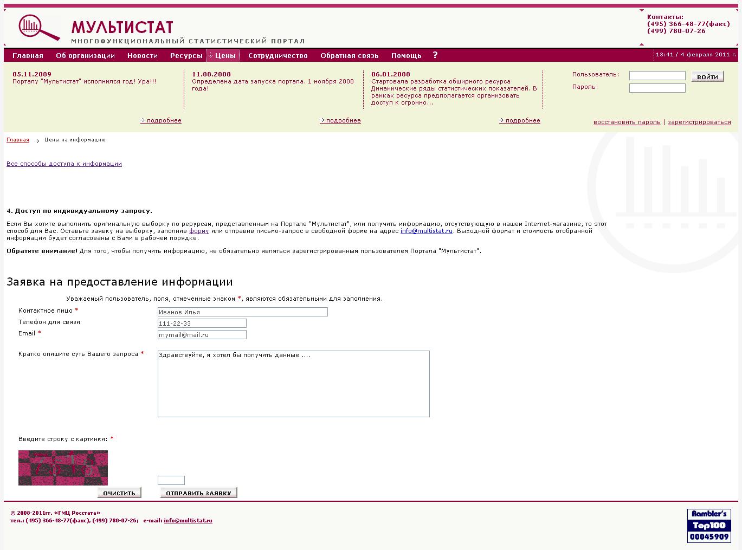Open the Rambler's Top100 counter badge
Image resolution: width=742 pixels, height=550 pixels.
click(x=709, y=526)
